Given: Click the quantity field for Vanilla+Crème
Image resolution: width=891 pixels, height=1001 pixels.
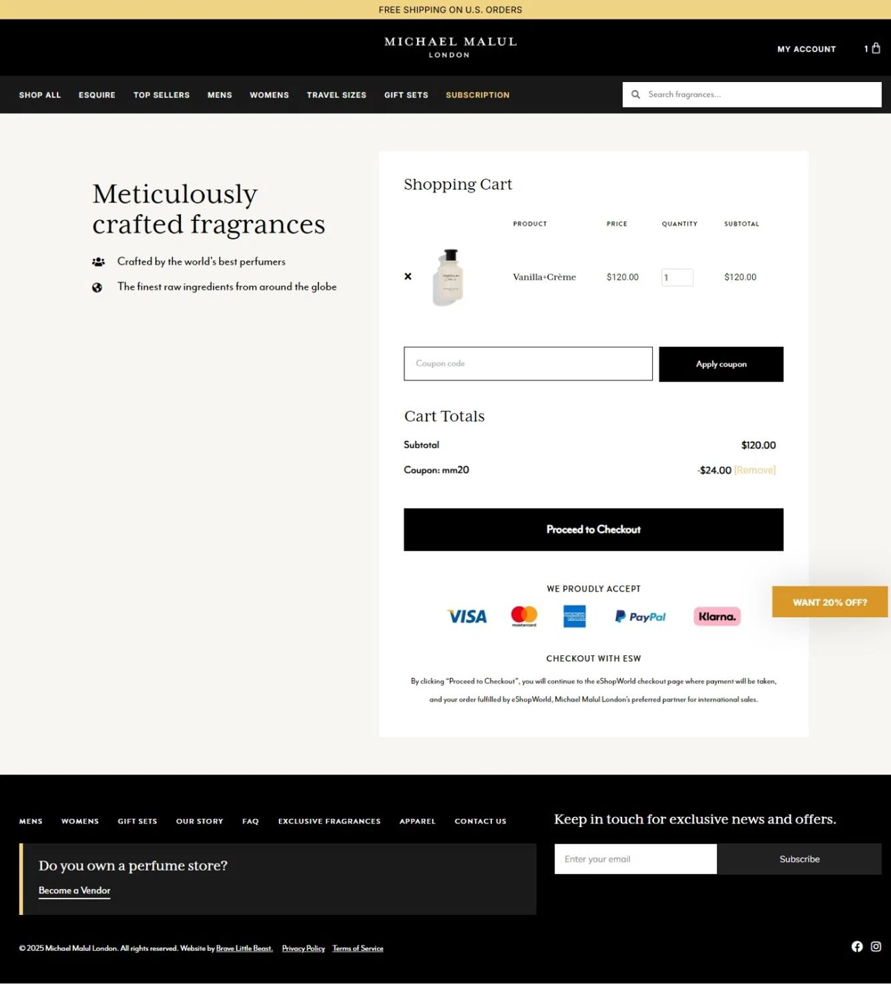Looking at the screenshot, I should pos(677,277).
